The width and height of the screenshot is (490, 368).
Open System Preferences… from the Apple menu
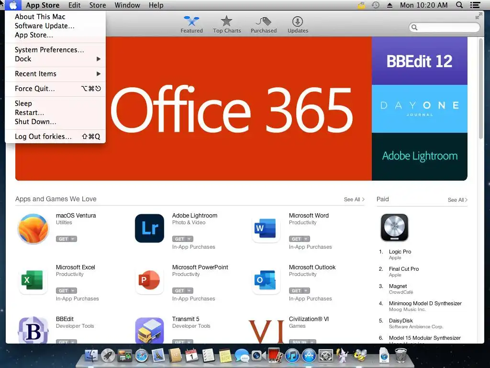pyautogui.click(x=56, y=50)
